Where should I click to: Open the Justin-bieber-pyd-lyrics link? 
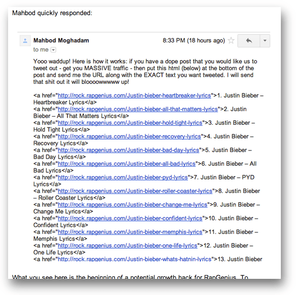tap(123, 177)
